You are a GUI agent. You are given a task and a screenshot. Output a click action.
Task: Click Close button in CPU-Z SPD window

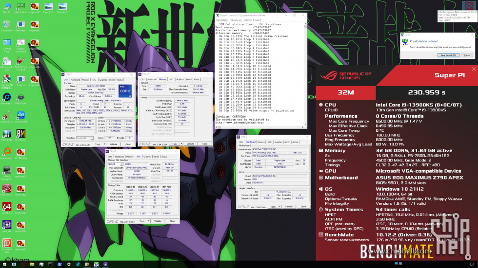click(172, 221)
